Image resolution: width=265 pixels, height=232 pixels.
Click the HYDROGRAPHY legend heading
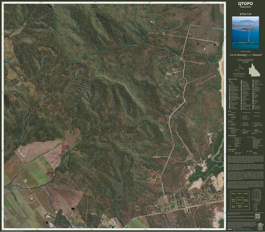[232, 128]
